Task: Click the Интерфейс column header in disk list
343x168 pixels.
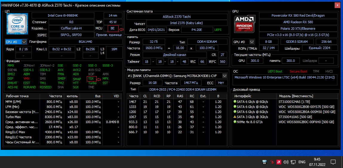Action: [x=254, y=96]
